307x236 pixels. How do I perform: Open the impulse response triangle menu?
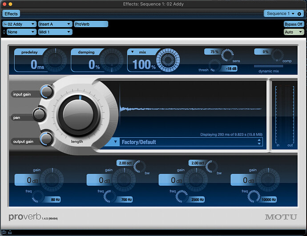116,142
